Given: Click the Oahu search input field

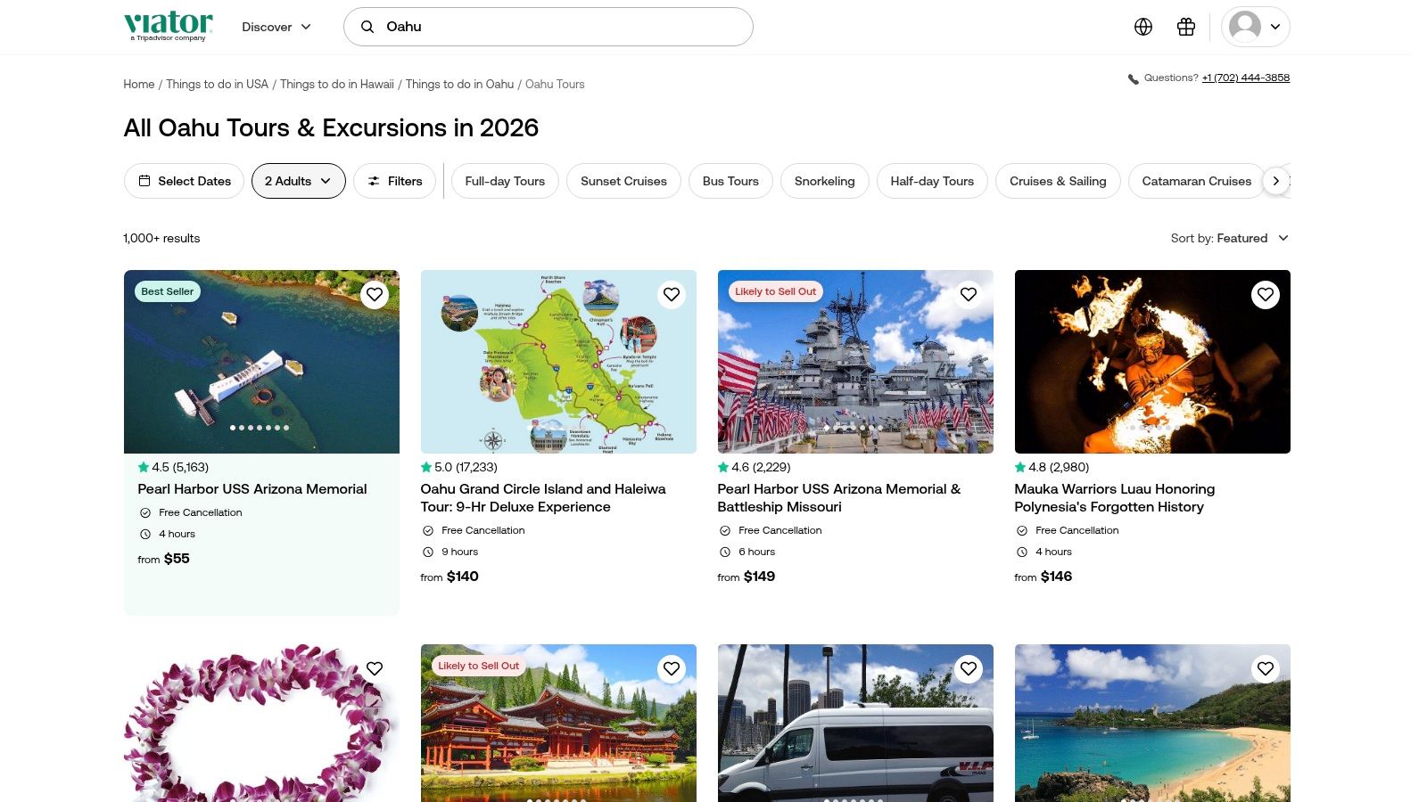Looking at the screenshot, I should pyautogui.click(x=562, y=27).
